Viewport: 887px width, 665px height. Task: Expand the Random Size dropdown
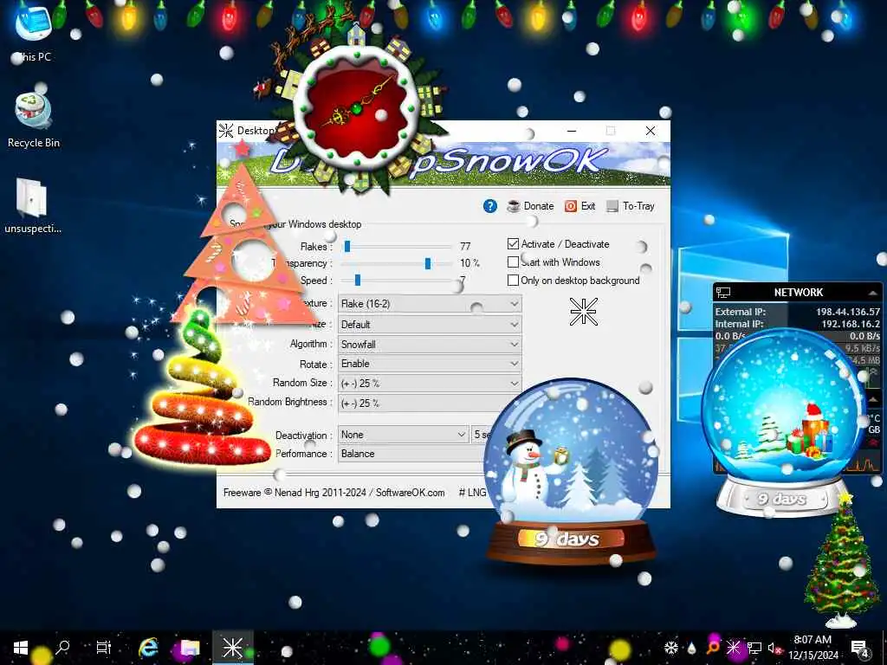tap(430, 383)
